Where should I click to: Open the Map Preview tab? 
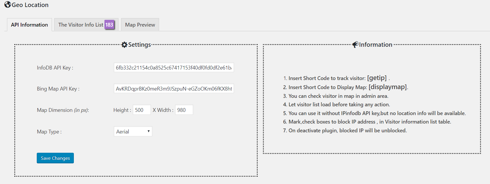tap(140, 25)
